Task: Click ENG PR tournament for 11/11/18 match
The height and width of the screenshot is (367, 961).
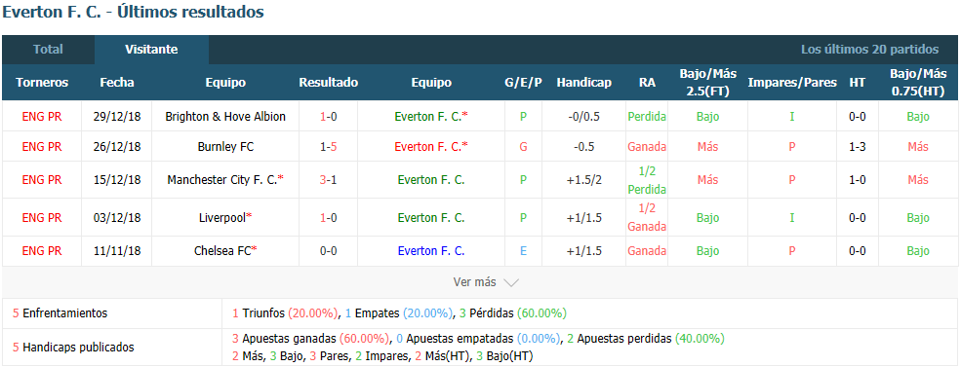Action: tap(42, 251)
